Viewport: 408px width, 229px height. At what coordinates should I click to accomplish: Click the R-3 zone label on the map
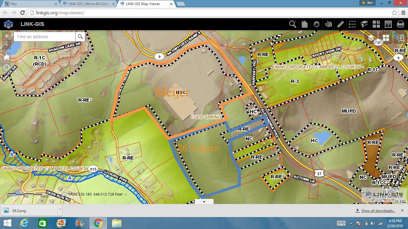point(295,81)
